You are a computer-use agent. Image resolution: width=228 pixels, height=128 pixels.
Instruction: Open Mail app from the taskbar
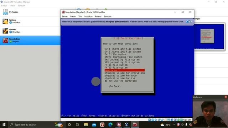[x=94, y=125]
